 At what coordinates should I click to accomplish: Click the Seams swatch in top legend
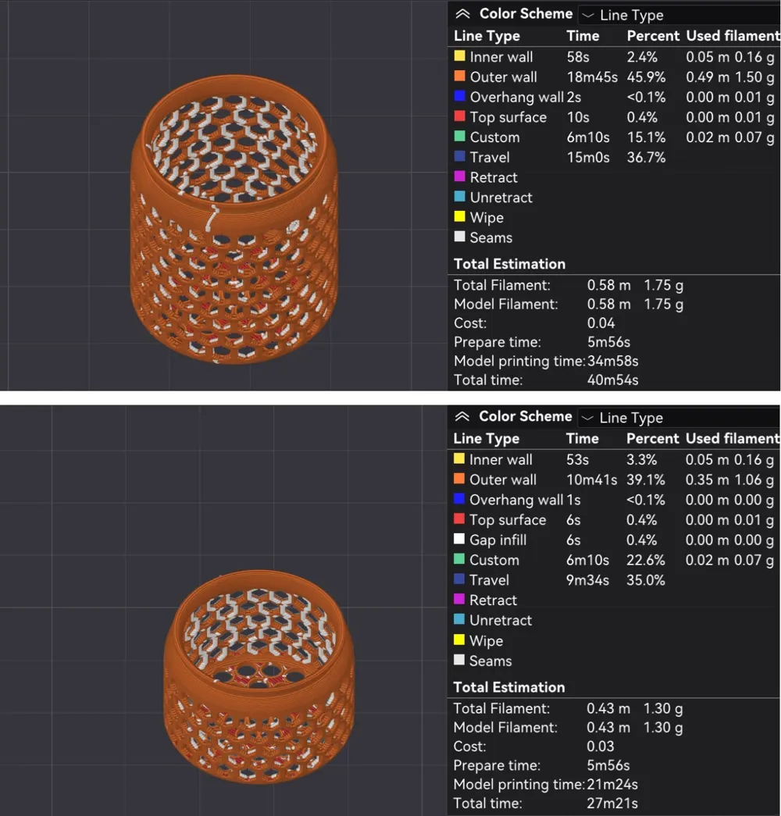click(x=460, y=237)
